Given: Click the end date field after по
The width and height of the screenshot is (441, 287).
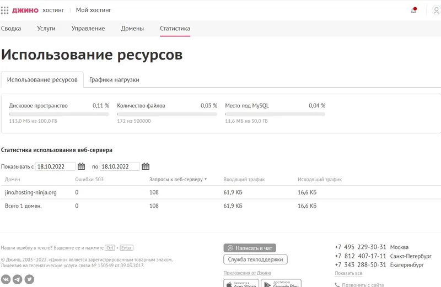Looking at the screenshot, I should [x=120, y=166].
